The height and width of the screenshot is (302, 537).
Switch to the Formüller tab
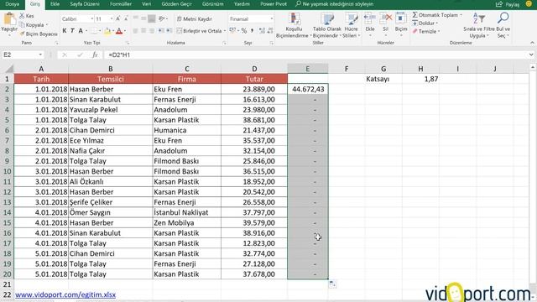click(121, 4)
